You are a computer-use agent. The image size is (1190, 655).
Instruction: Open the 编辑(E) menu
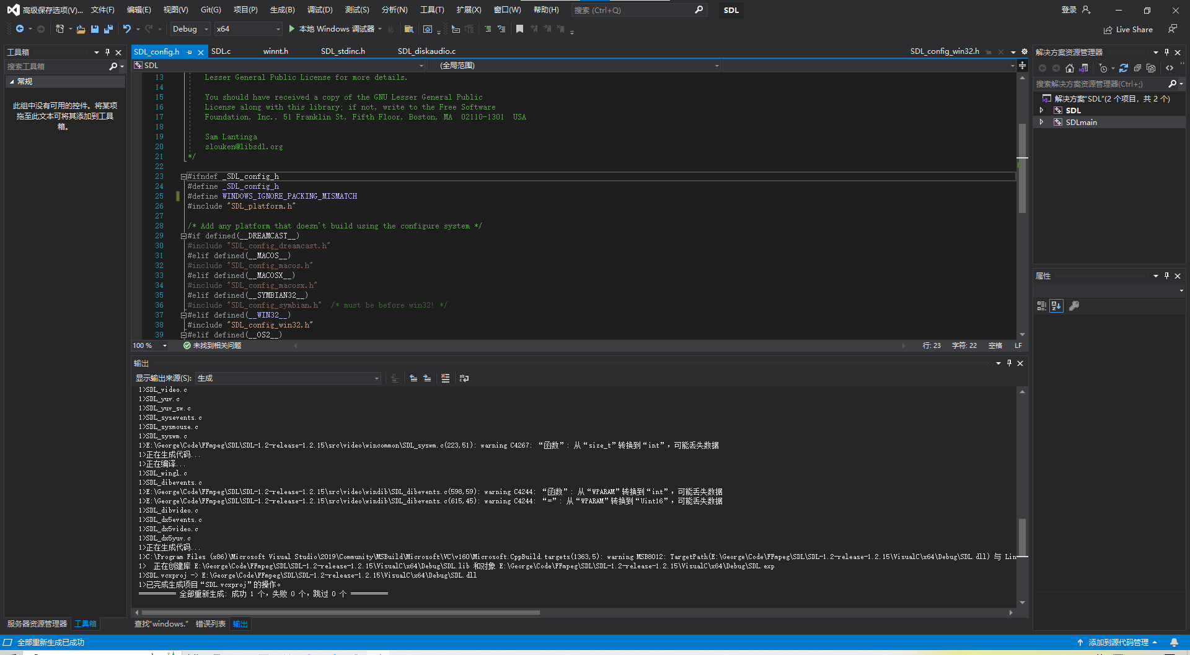pyautogui.click(x=139, y=10)
